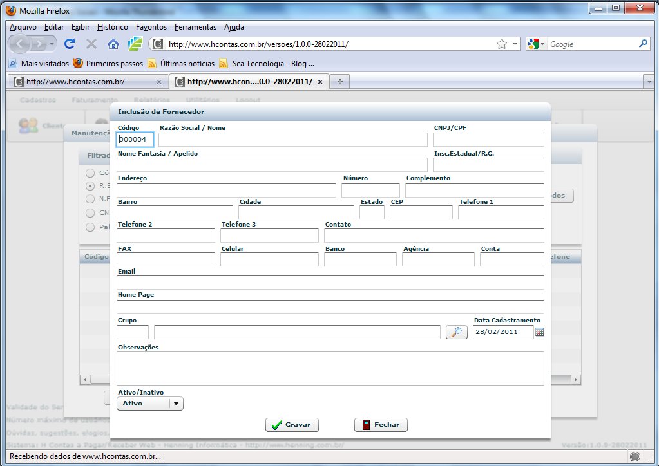Focus the Home Page input field
Viewport: 659px width, 466px height.
coord(330,307)
